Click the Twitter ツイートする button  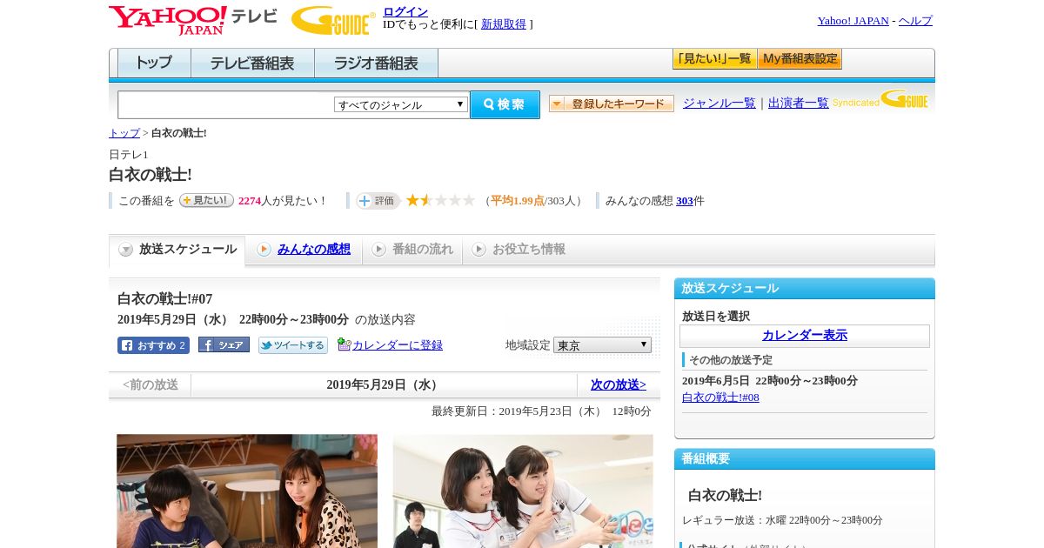click(x=293, y=345)
